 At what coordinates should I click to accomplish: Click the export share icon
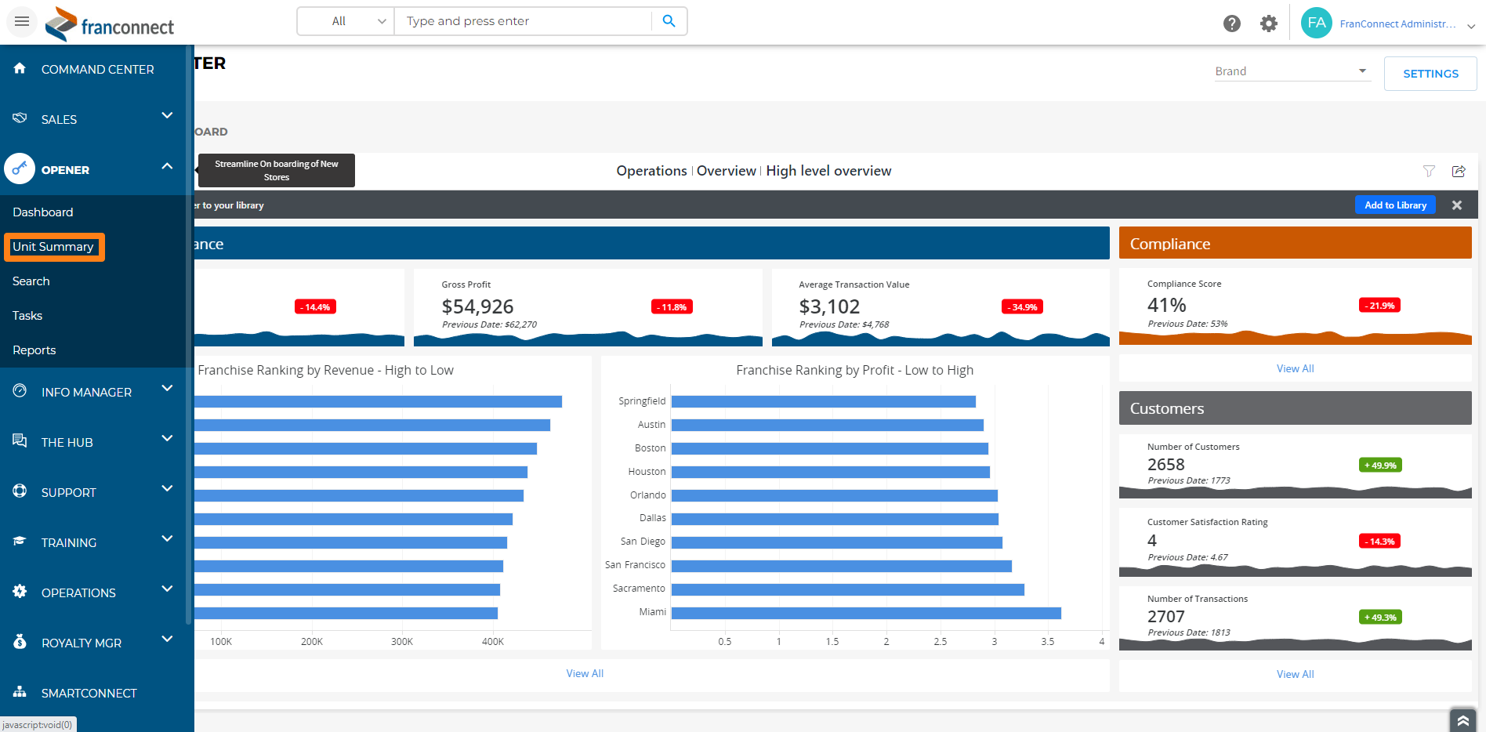coord(1459,171)
